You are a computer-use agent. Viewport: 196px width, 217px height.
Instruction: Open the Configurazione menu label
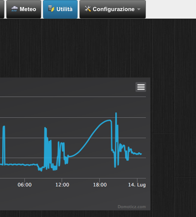[114, 9]
